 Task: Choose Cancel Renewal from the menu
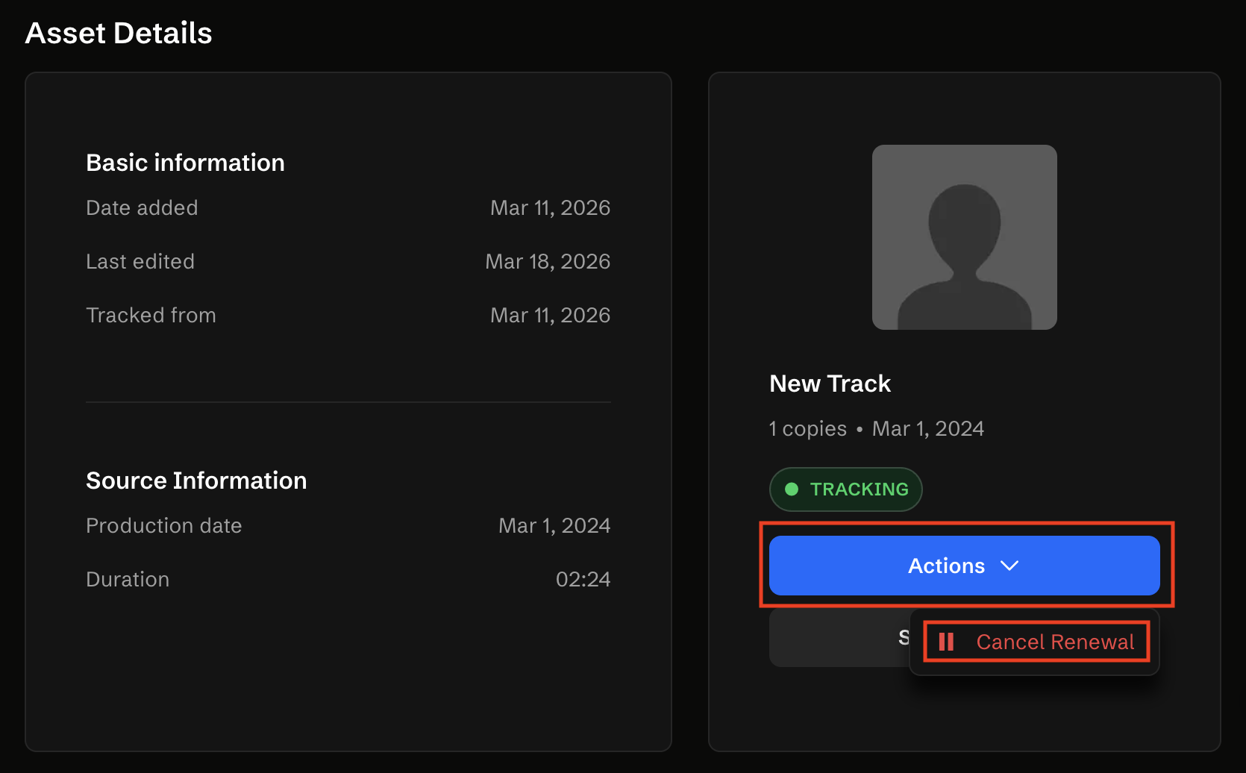click(1054, 642)
